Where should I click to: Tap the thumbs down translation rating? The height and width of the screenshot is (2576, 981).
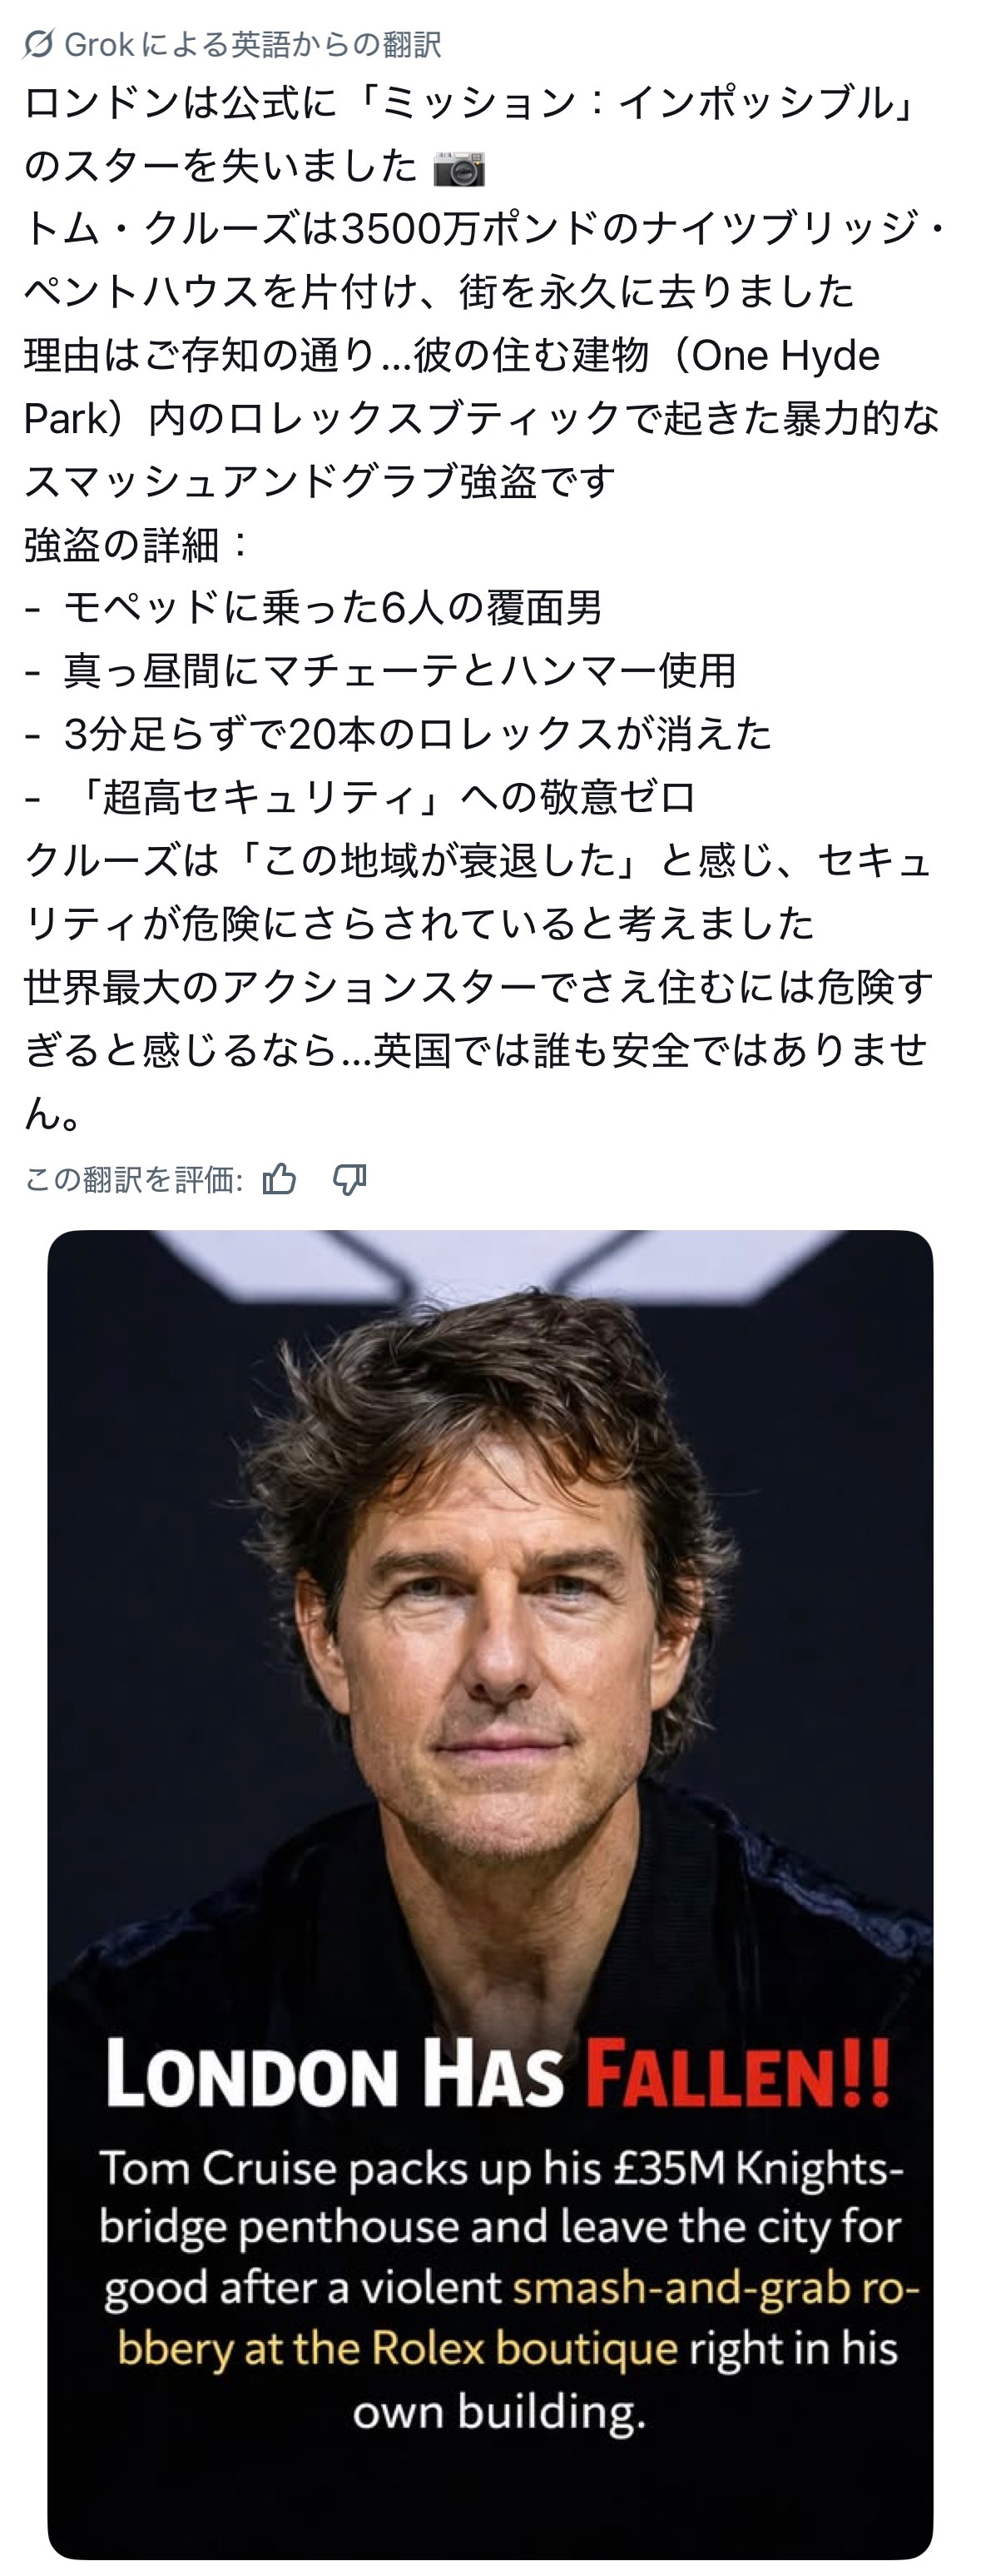[349, 1180]
